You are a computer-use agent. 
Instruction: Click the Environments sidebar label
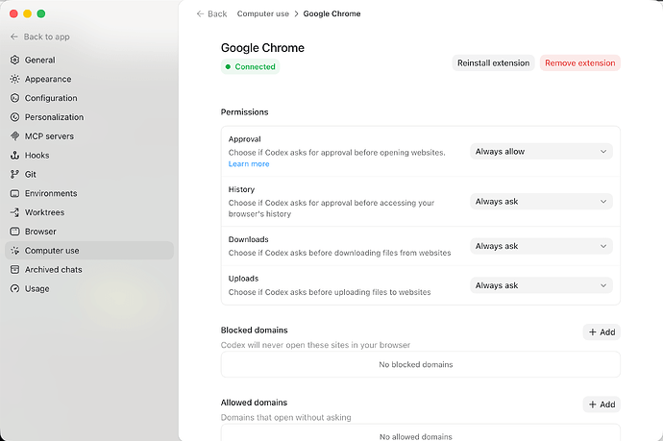tap(51, 193)
